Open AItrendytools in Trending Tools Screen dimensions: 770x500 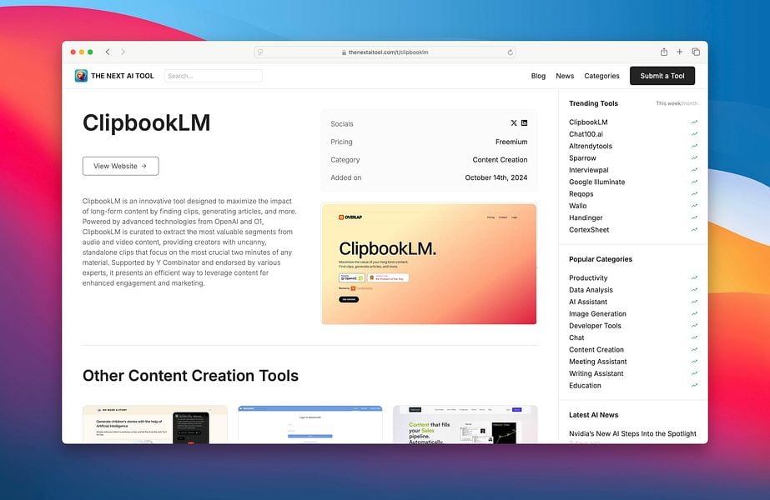[x=591, y=146]
